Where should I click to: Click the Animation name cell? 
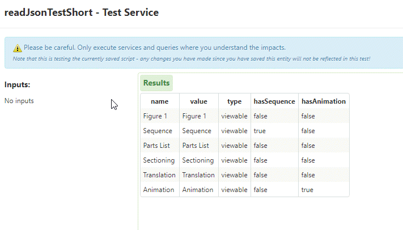[158, 190]
